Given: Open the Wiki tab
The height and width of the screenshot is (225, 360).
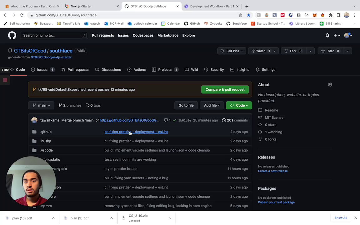Looking at the screenshot, I should [191, 70].
